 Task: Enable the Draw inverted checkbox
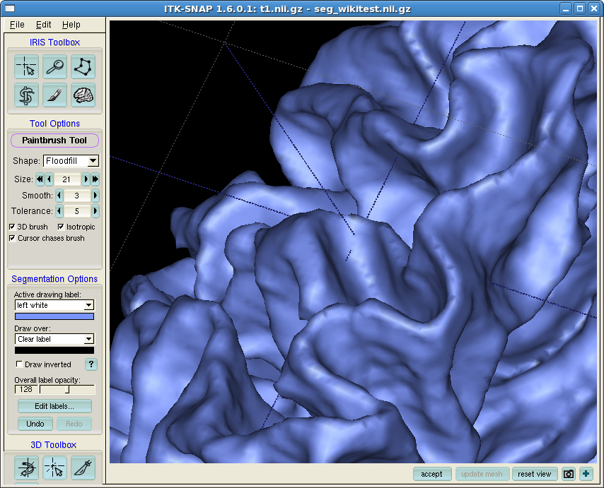(19, 364)
